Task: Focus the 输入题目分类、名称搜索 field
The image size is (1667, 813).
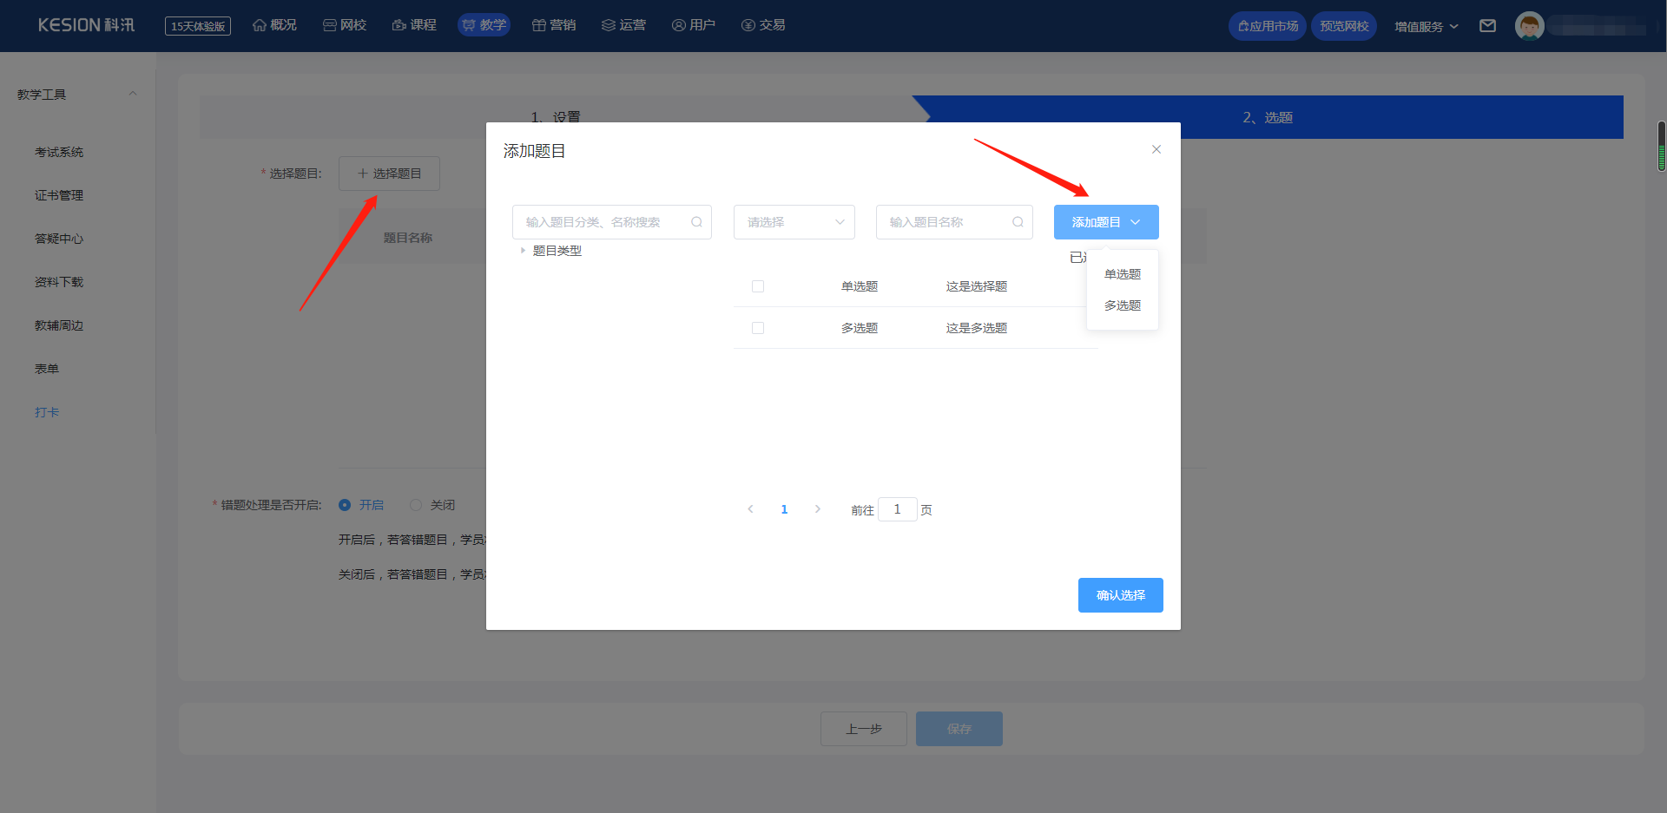Action: click(612, 222)
